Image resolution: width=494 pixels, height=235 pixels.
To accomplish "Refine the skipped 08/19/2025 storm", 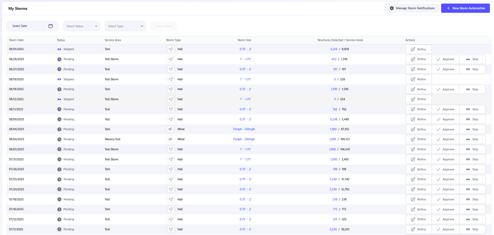I will (419, 79).
